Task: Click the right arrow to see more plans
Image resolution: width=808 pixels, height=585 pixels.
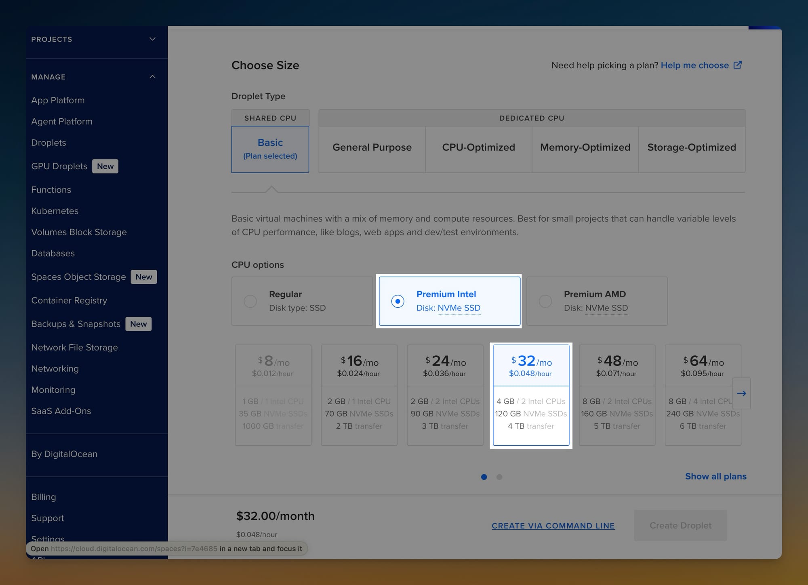Action: [741, 393]
